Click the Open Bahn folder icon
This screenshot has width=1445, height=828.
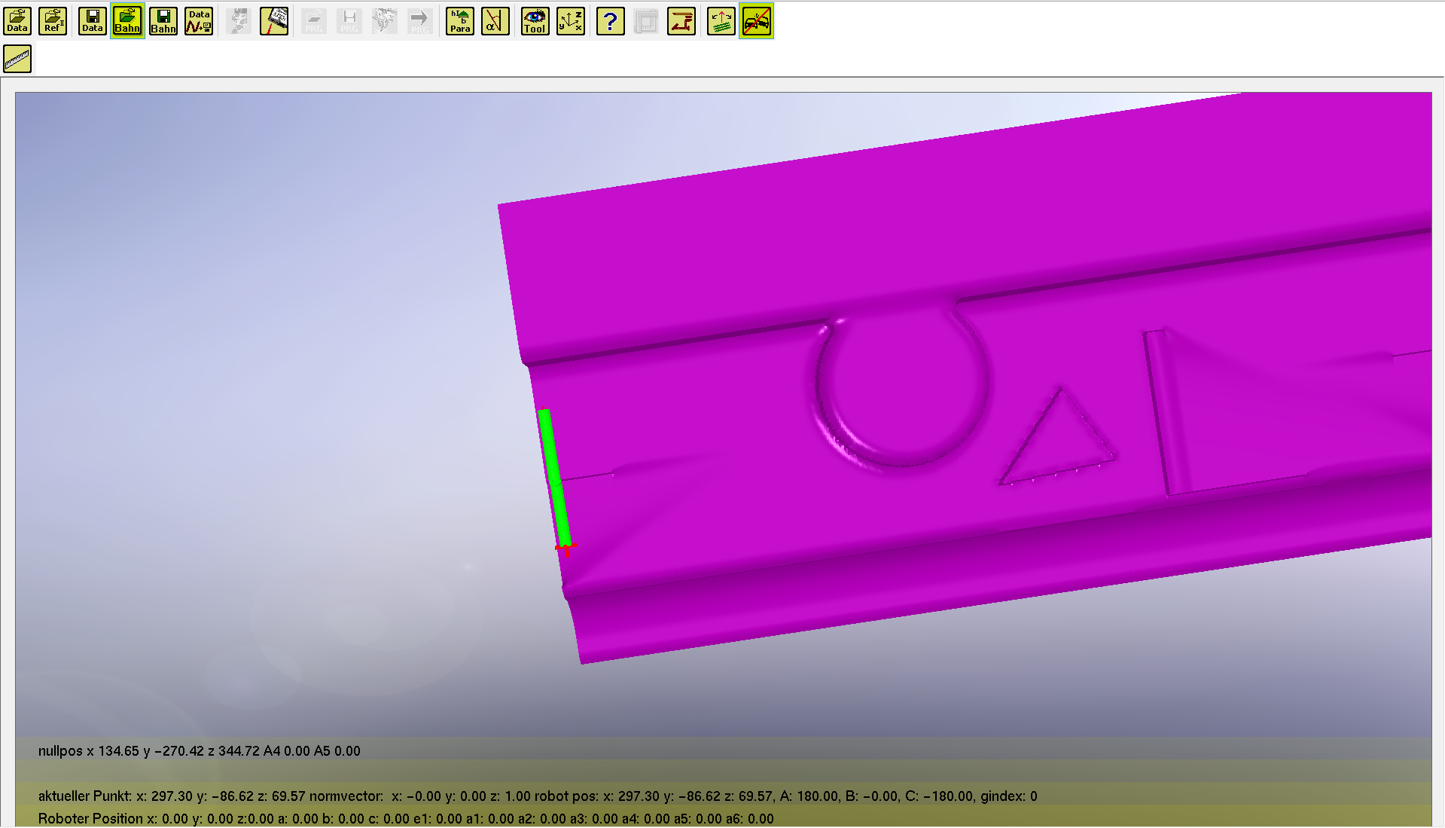127,21
